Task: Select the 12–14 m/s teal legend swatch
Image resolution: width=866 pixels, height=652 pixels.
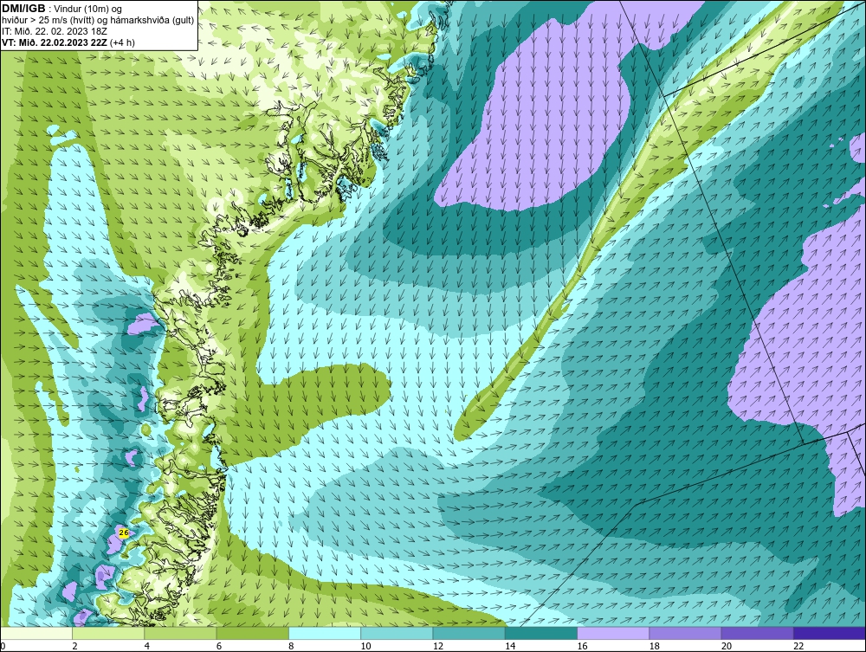Action: point(469,633)
